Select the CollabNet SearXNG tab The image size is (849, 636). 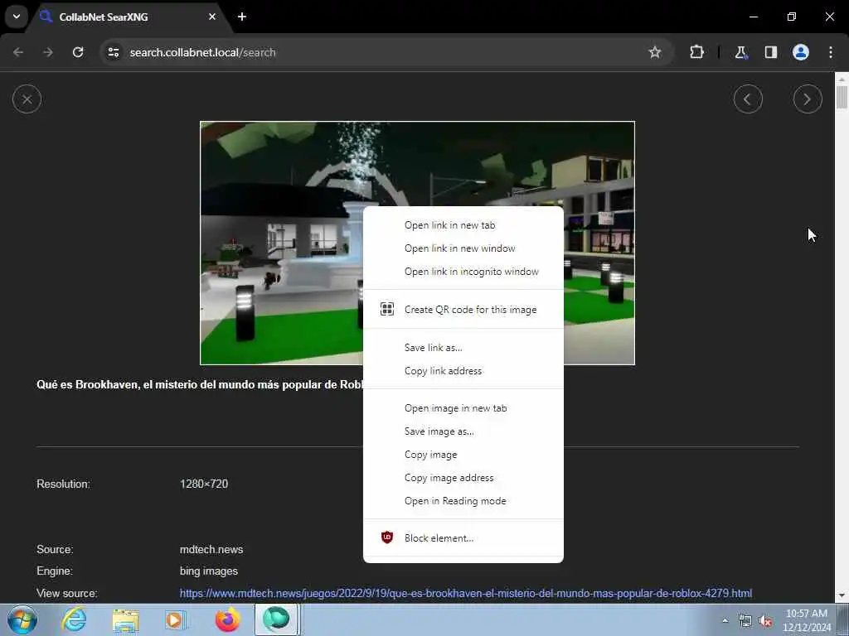(x=129, y=17)
